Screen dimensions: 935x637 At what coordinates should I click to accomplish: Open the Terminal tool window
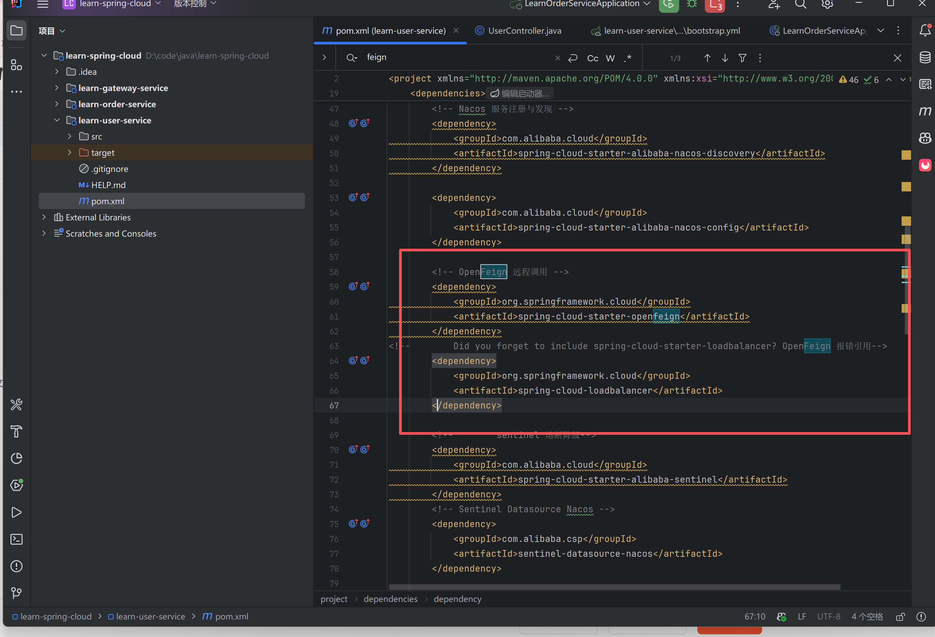click(17, 539)
